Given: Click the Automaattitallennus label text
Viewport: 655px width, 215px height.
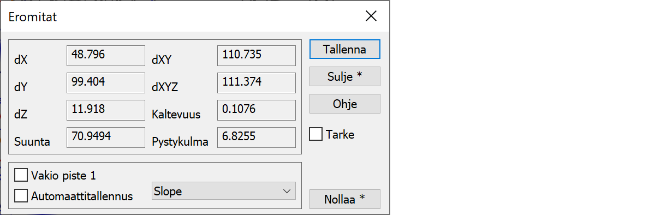Looking at the screenshot, I should (x=82, y=196).
